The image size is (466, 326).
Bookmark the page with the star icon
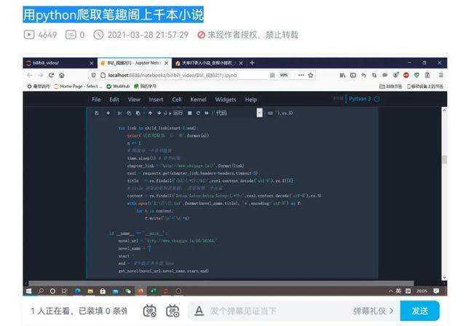pyautogui.click(x=311, y=75)
